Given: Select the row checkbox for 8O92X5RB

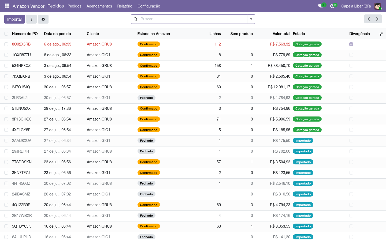Looking at the screenshot, I should (6, 44).
